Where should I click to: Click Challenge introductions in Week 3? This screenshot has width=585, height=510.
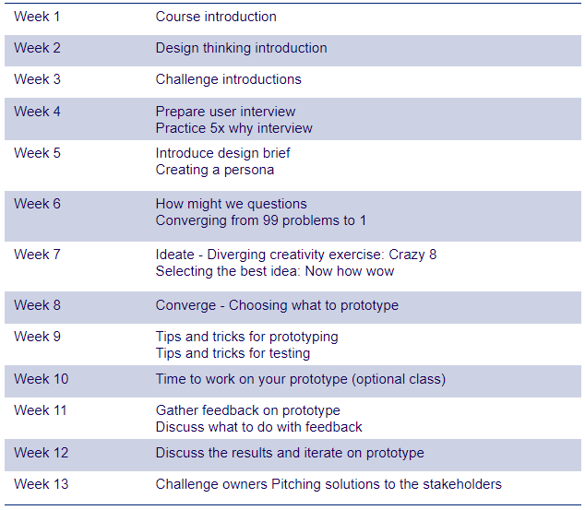point(228,79)
